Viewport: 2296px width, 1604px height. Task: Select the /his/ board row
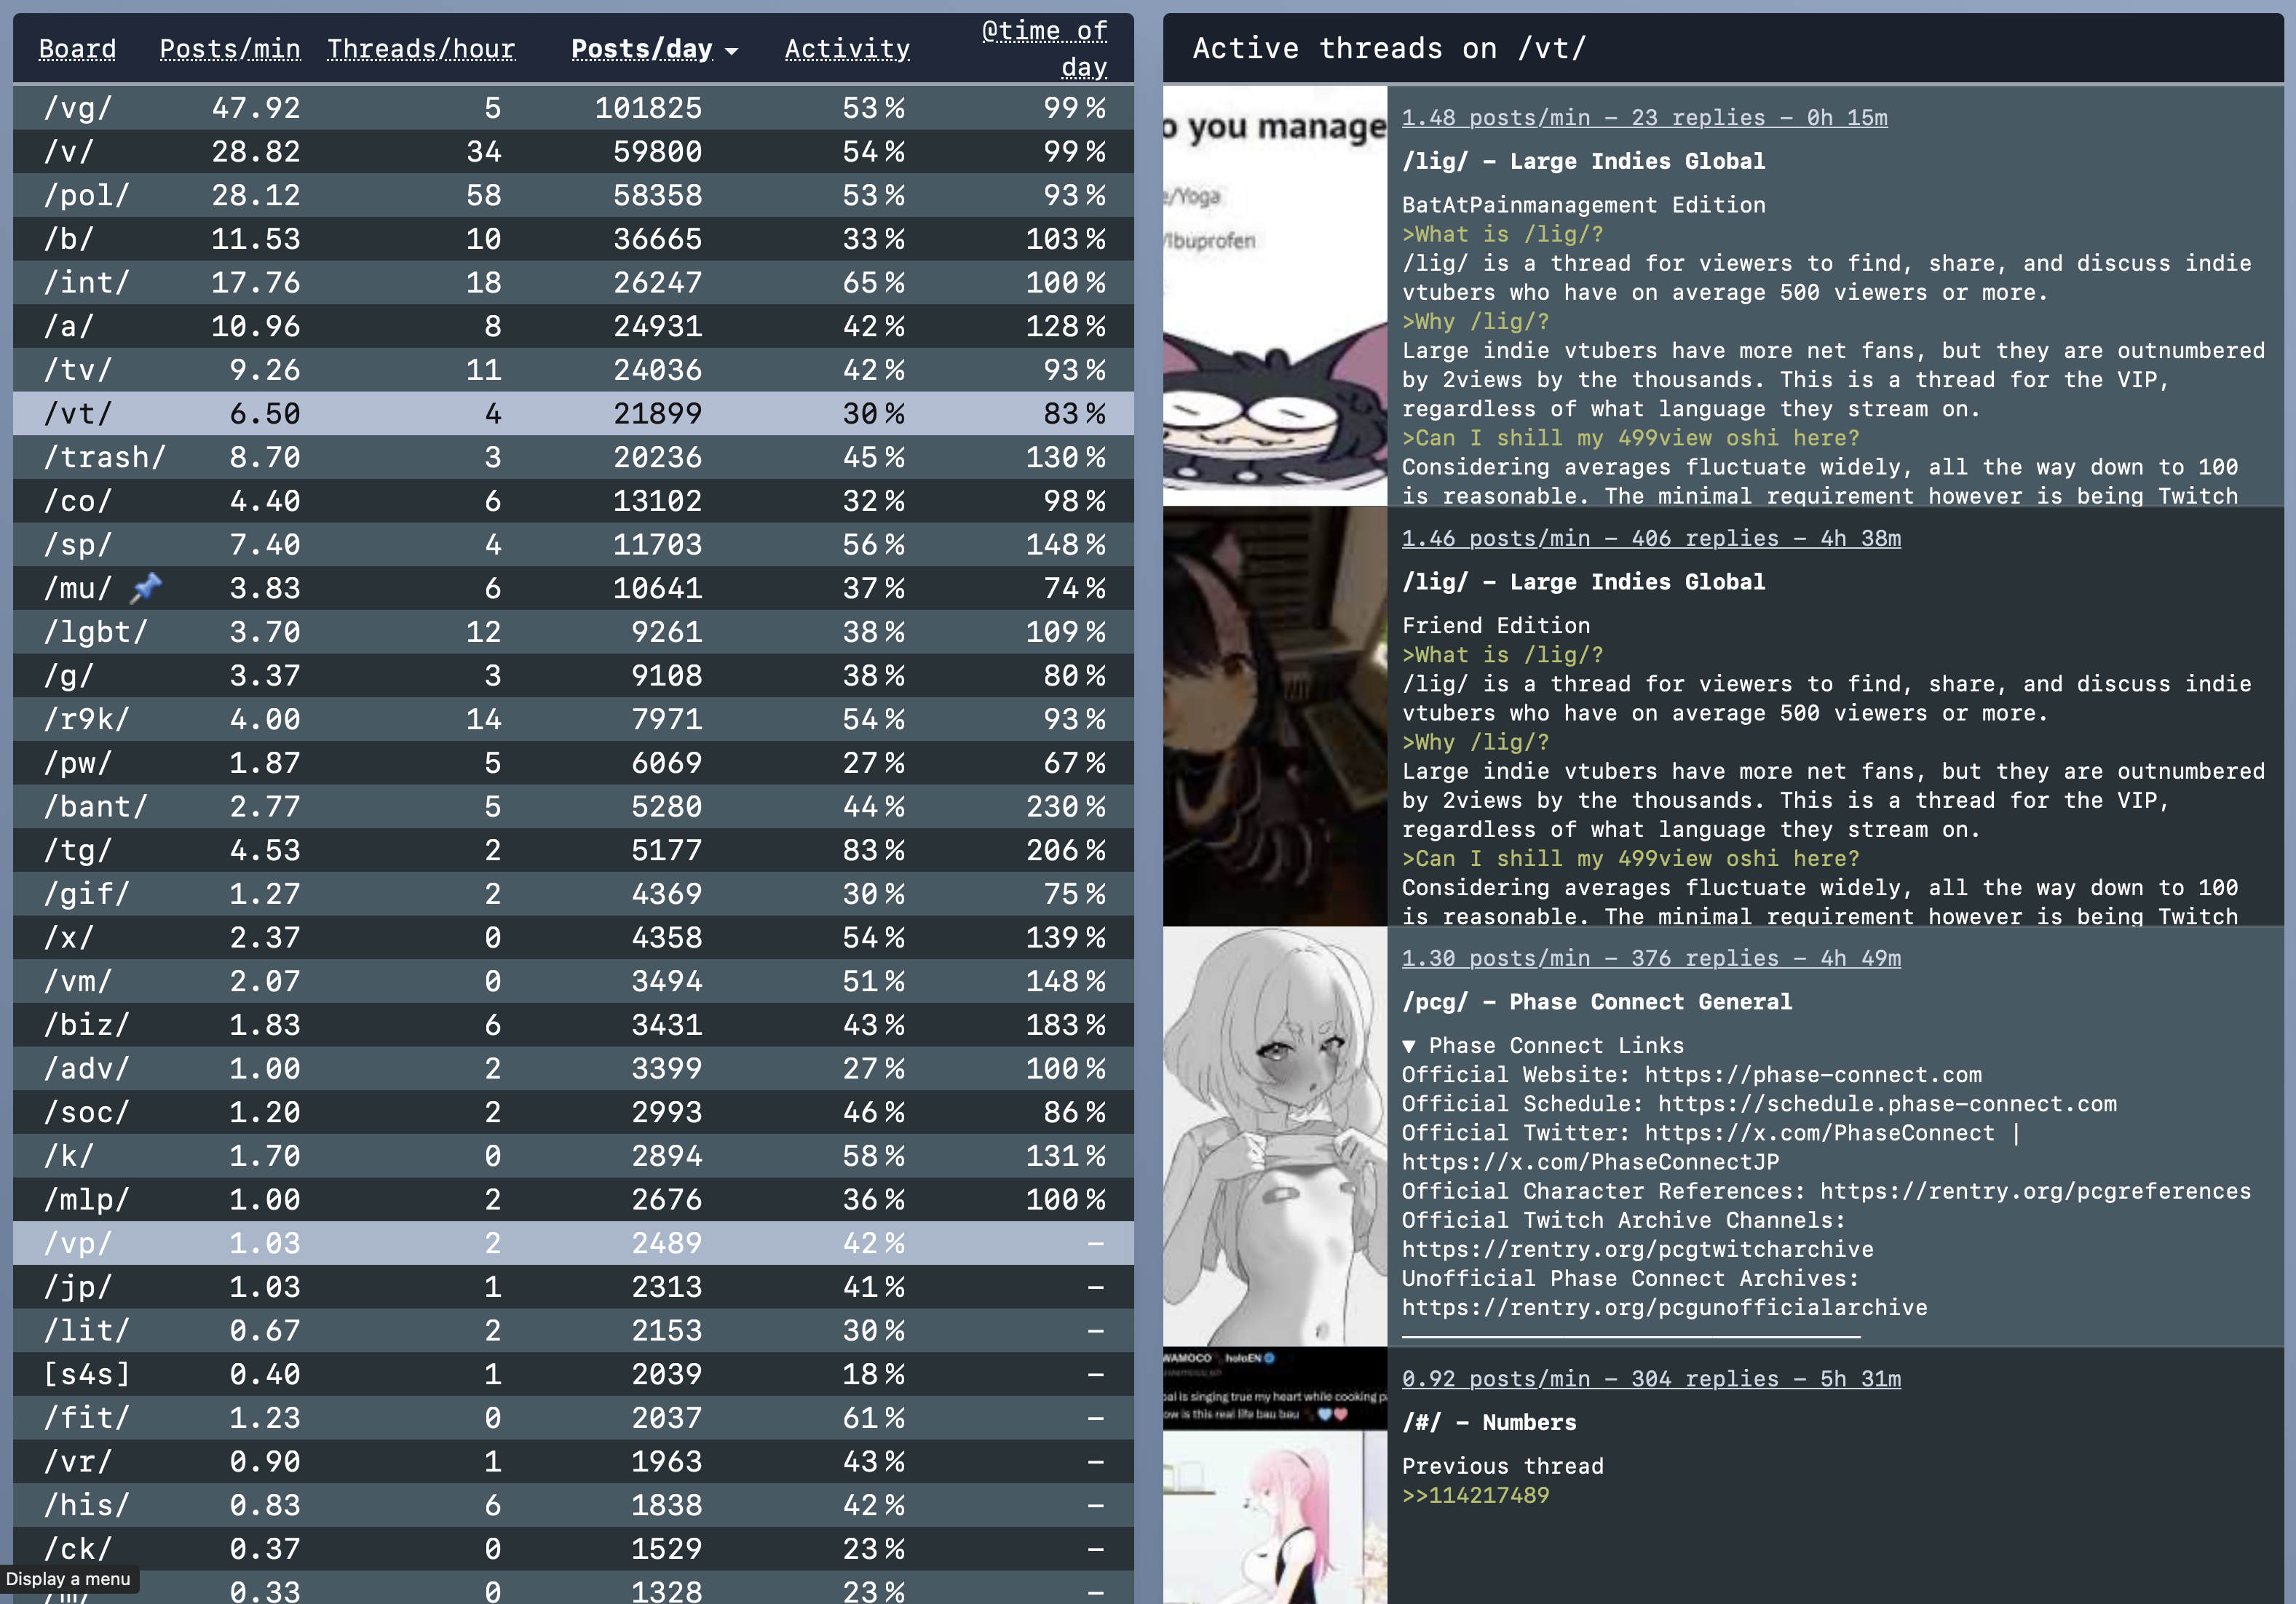pos(573,1505)
